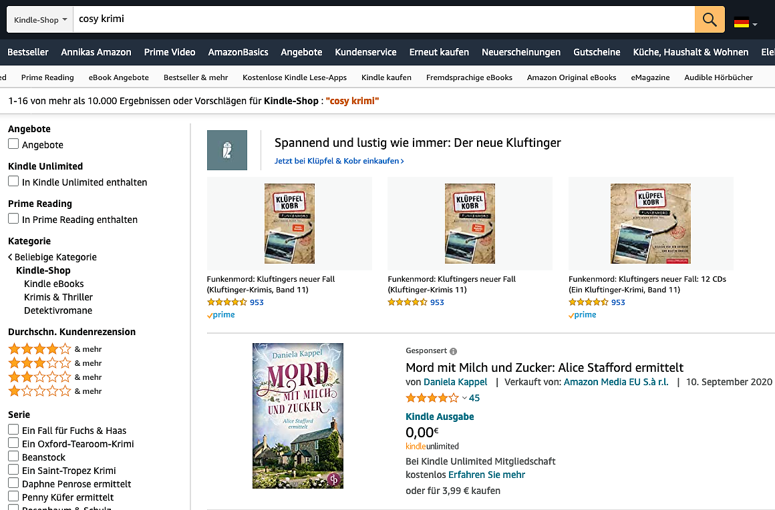Expand rating dropdown arrow beside 45 reviews
775x510 pixels.
(x=464, y=398)
